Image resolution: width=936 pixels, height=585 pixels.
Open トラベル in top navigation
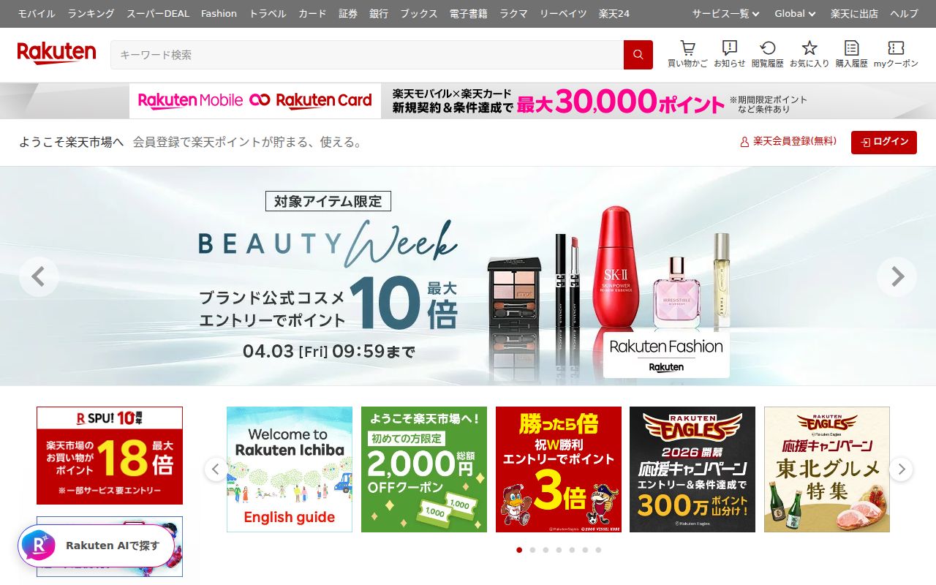[x=268, y=14]
